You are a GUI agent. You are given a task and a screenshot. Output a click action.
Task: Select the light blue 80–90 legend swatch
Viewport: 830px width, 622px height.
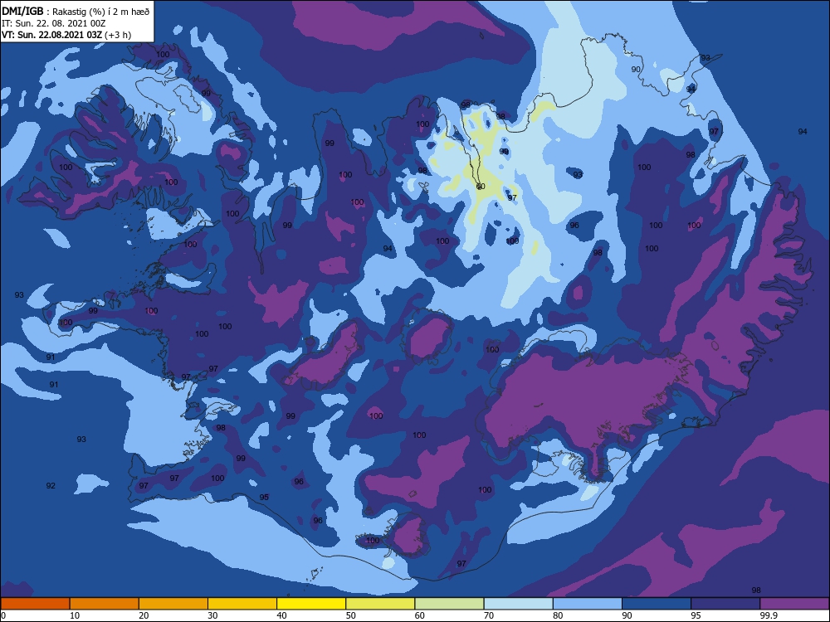[588, 604]
